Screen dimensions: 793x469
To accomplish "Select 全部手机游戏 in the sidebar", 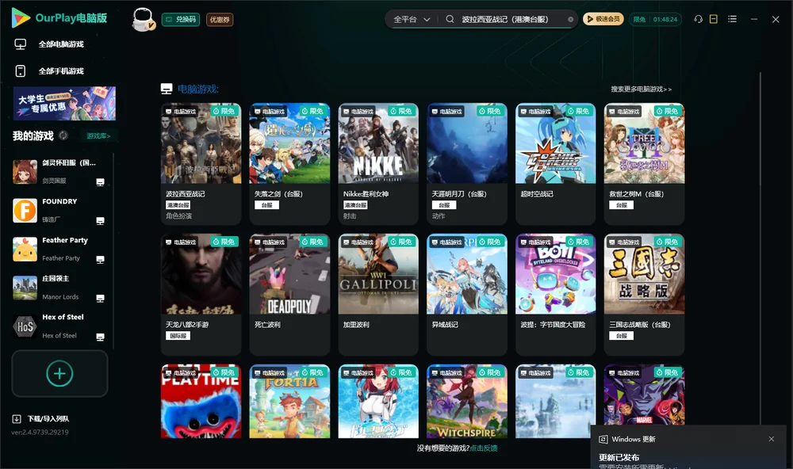I will pos(61,71).
